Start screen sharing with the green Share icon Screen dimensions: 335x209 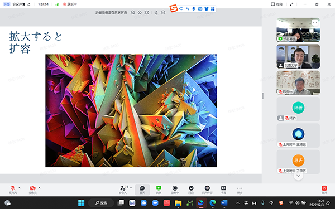[x=159, y=189]
